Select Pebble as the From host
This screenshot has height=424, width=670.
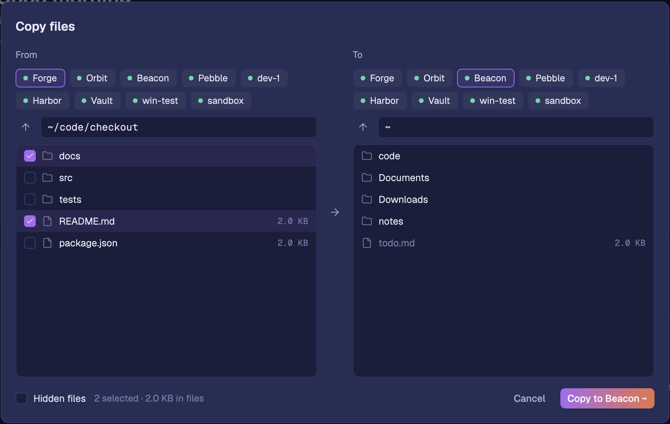(208, 78)
